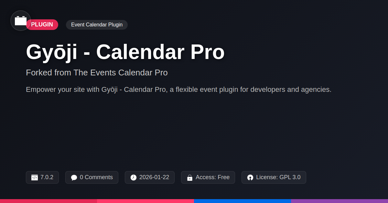Screen dimensions: 388x203
Task: Click the Access: Free badge
Action: [x=208, y=178]
